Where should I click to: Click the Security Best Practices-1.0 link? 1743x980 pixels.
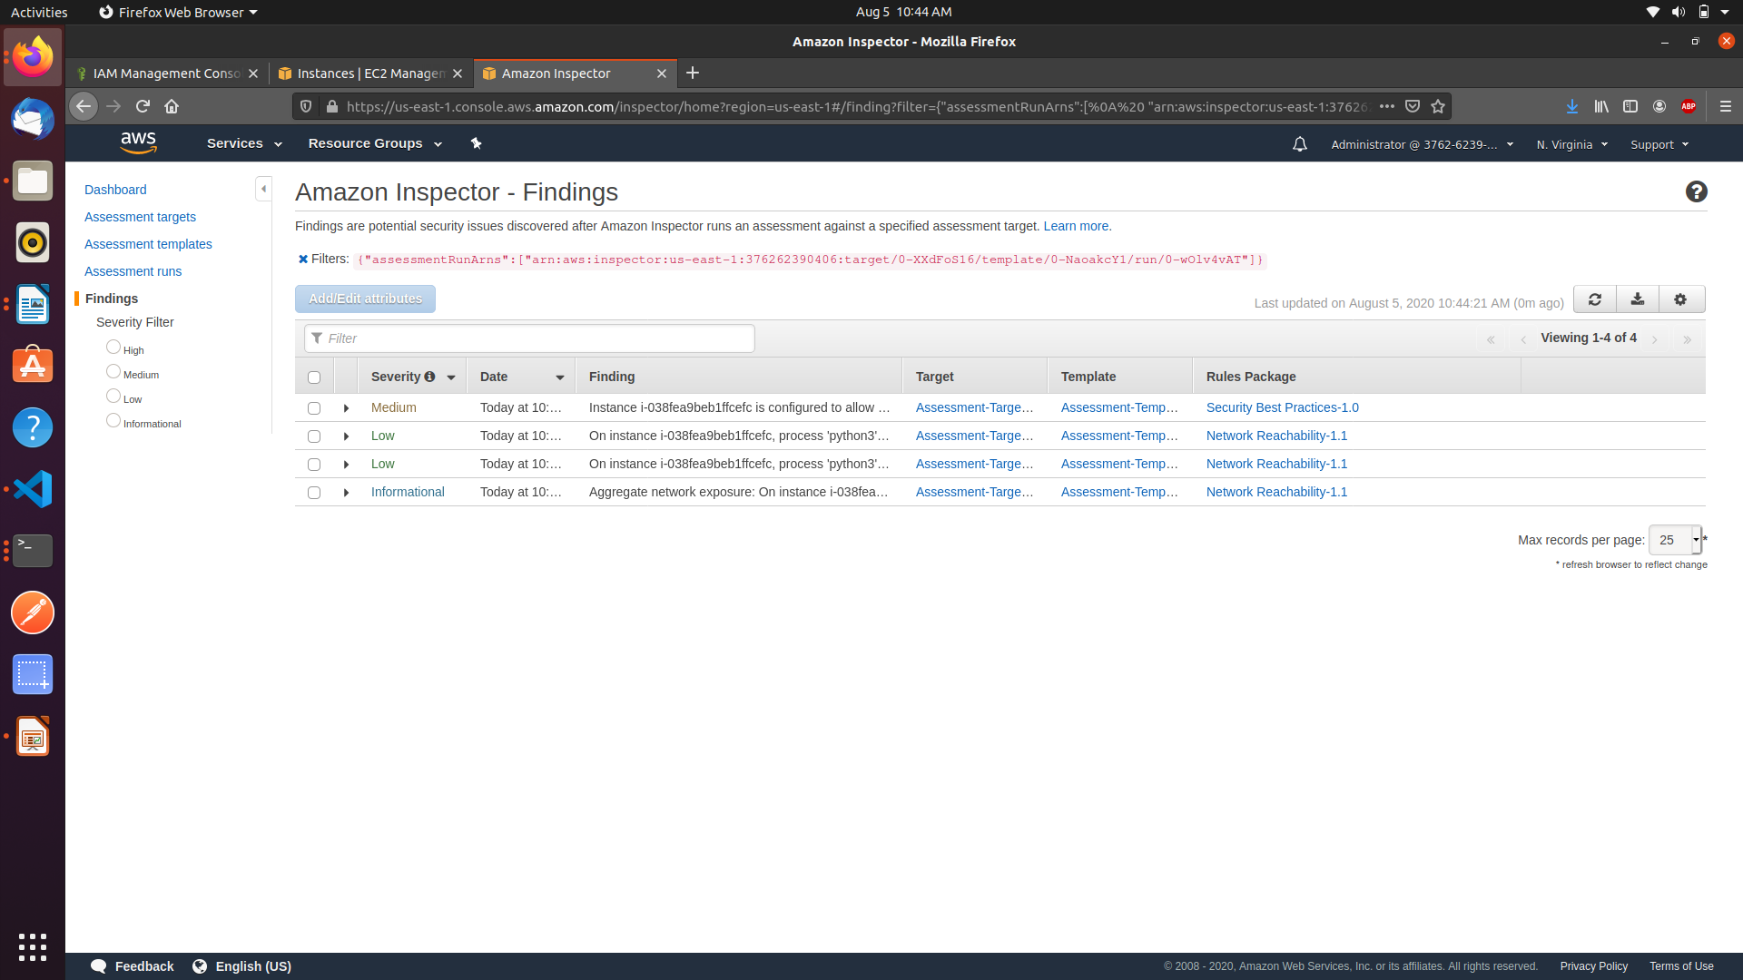(1282, 407)
